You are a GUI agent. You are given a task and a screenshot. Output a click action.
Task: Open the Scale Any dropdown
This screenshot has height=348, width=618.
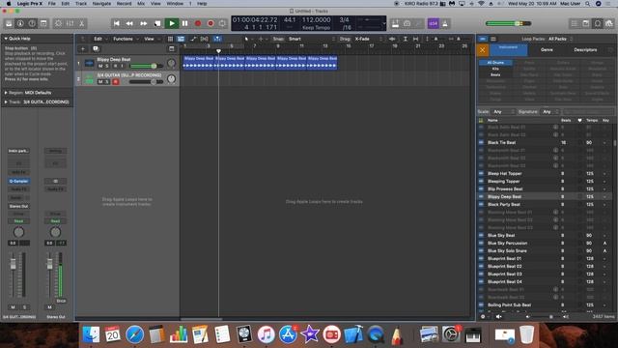503,112
